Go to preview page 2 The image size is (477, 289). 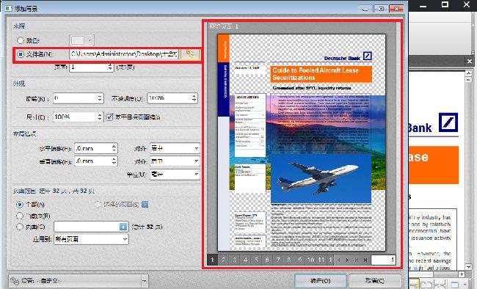click(x=223, y=260)
